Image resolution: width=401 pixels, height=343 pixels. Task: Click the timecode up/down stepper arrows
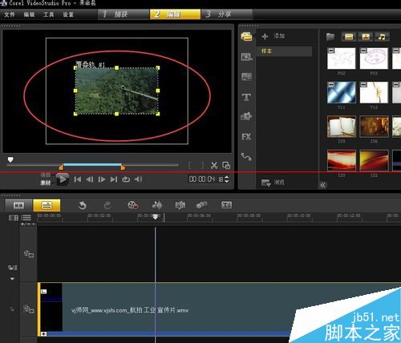(x=227, y=179)
